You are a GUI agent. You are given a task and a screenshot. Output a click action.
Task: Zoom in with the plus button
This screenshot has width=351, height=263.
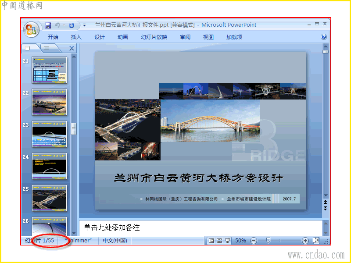[x=305, y=241]
